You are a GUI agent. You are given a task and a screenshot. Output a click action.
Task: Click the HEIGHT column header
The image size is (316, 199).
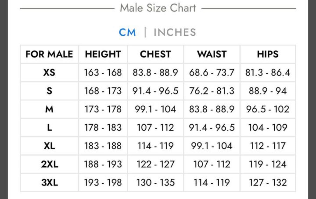[x=103, y=54]
